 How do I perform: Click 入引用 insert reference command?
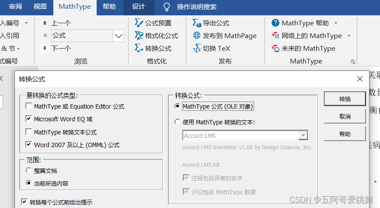[x=10, y=35]
